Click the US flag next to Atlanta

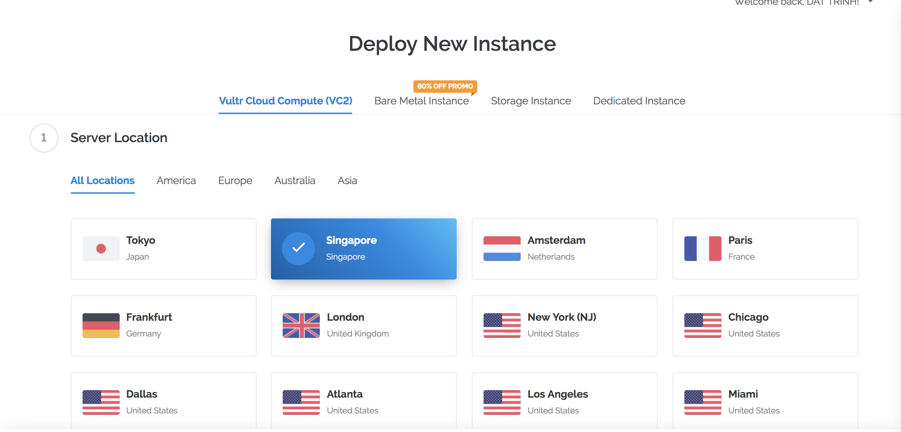301,402
